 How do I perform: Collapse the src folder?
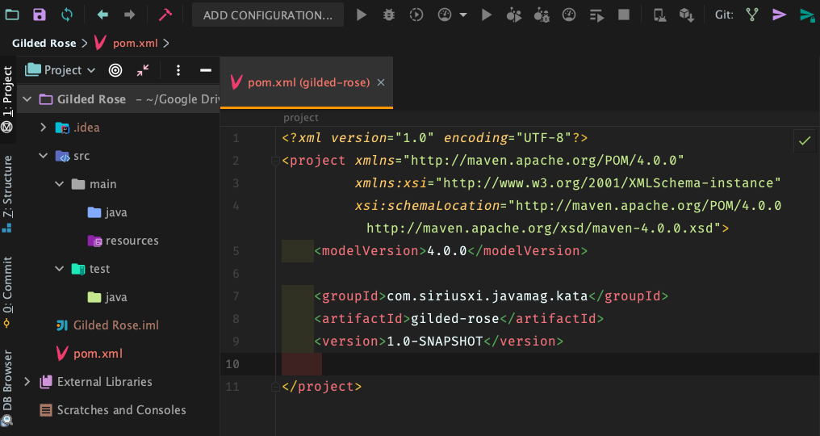43,156
